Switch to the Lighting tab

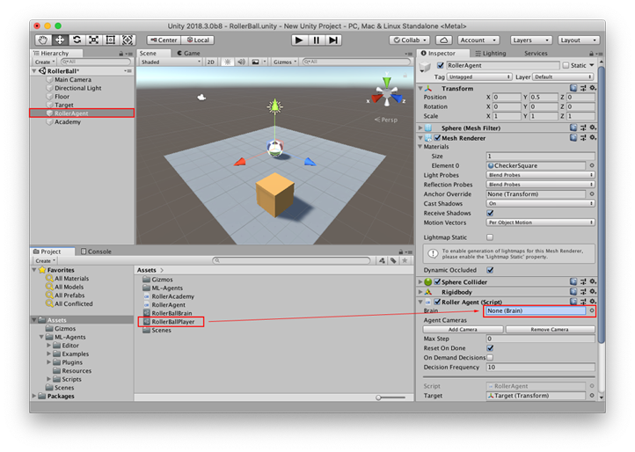(491, 53)
